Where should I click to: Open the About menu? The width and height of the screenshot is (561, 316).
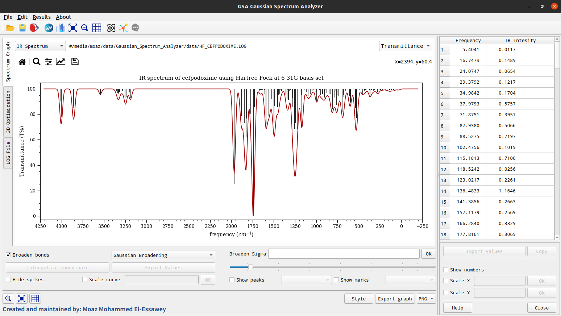(63, 17)
